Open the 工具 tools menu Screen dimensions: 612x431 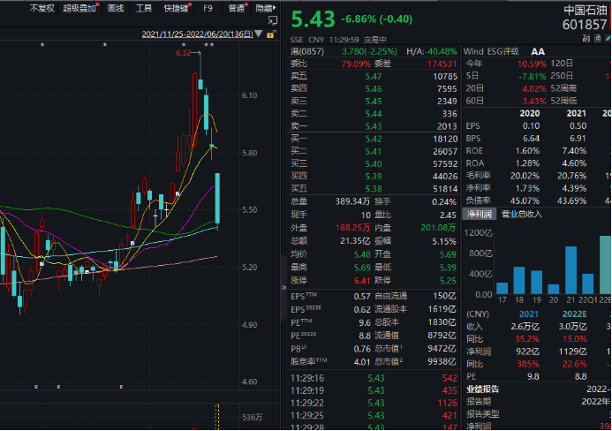(x=143, y=8)
